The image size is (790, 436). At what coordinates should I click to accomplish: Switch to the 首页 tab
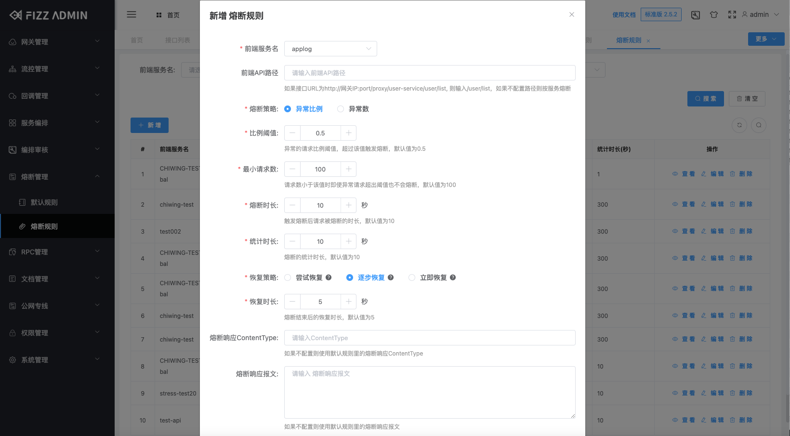(137, 40)
